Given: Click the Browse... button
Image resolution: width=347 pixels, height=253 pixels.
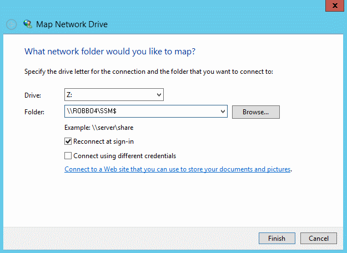Looking at the screenshot, I should pyautogui.click(x=256, y=112).
